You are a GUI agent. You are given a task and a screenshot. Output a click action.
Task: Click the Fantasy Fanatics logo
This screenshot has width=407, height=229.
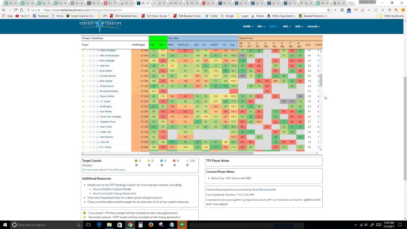click(x=100, y=26)
